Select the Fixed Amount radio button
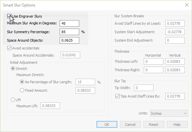 click(22, 90)
